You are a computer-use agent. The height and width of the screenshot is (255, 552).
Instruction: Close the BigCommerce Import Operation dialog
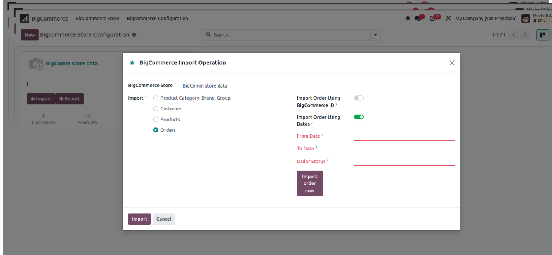pos(452,63)
